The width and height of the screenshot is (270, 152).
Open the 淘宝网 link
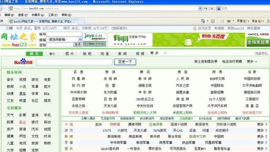click(182, 99)
